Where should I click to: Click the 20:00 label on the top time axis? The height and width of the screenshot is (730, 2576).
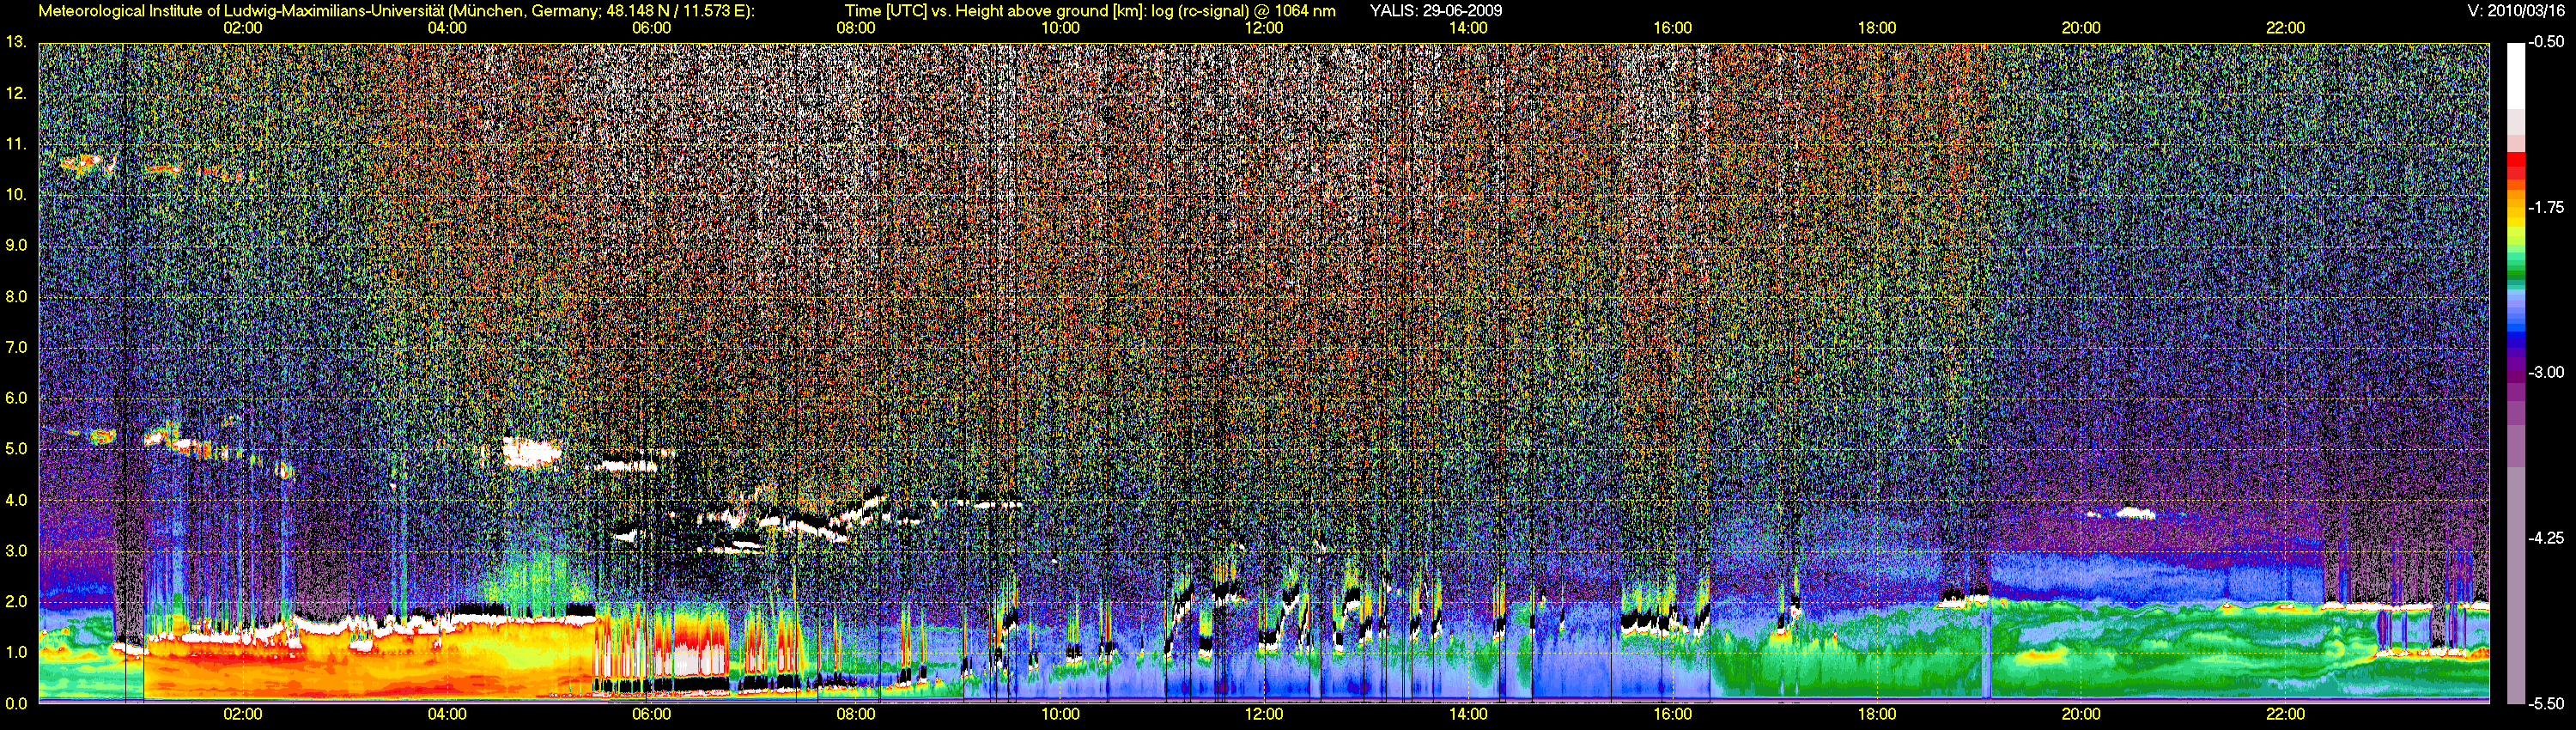pos(2081,28)
